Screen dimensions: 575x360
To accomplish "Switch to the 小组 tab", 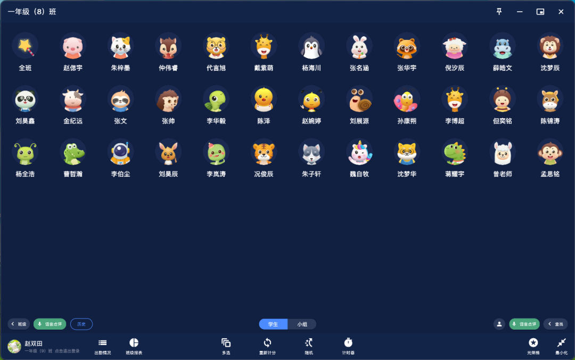I will 302,324.
